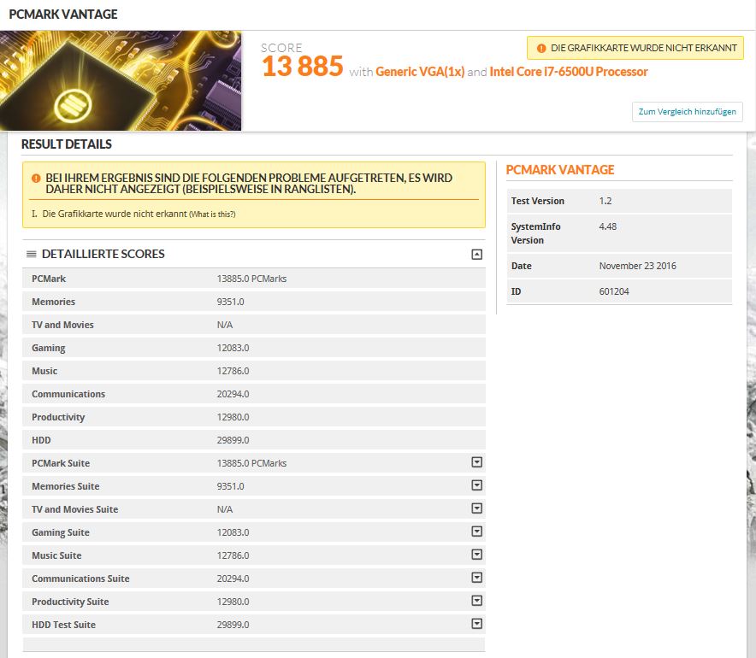The width and height of the screenshot is (756, 658).
Task: Click the TV and Movies row label
Action: click(x=62, y=325)
